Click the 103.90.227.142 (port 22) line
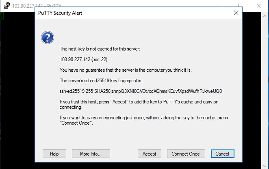269x169 pixels. pyautogui.click(x=80, y=59)
